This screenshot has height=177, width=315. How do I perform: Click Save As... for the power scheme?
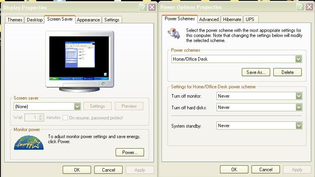(256, 72)
